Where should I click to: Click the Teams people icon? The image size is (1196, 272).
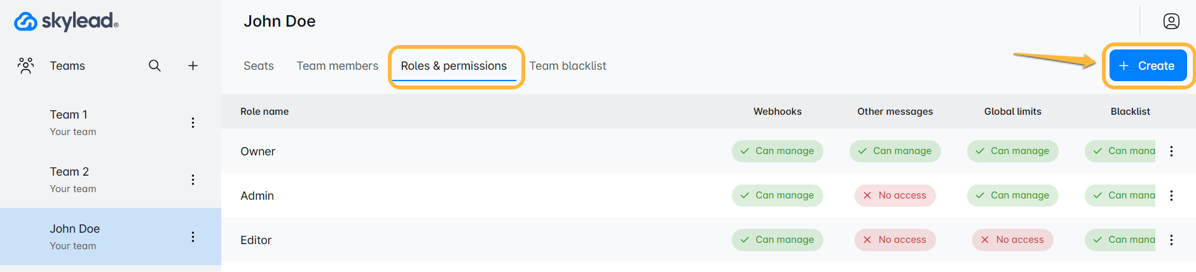tap(26, 65)
